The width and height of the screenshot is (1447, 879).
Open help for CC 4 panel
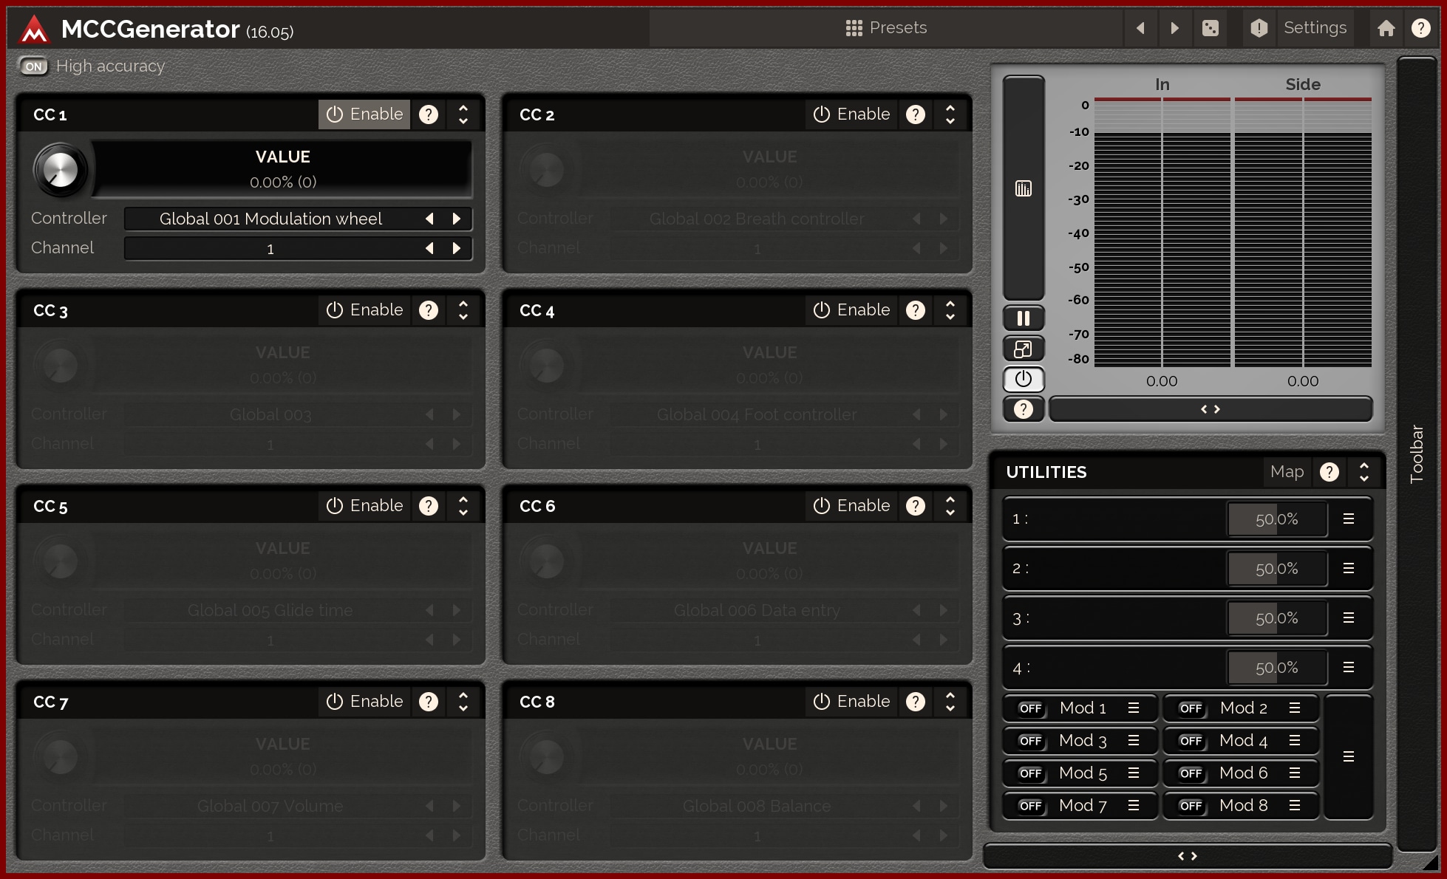[916, 310]
